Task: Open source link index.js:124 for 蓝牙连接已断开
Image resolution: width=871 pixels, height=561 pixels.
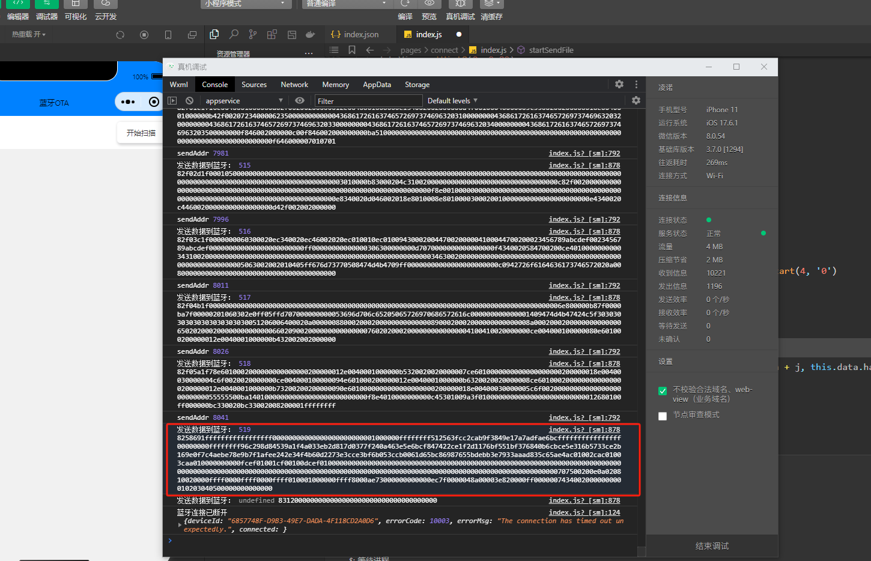Action: point(584,512)
